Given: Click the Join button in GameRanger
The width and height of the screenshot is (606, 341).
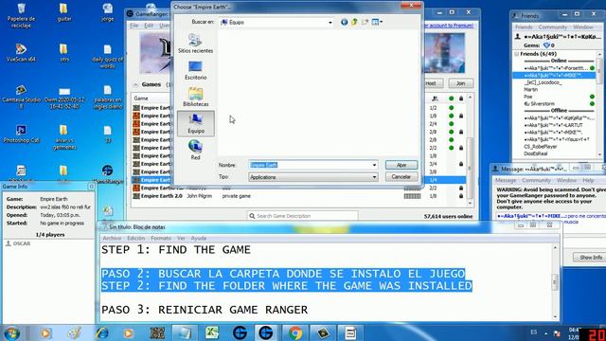Looking at the screenshot, I should coord(461,83).
